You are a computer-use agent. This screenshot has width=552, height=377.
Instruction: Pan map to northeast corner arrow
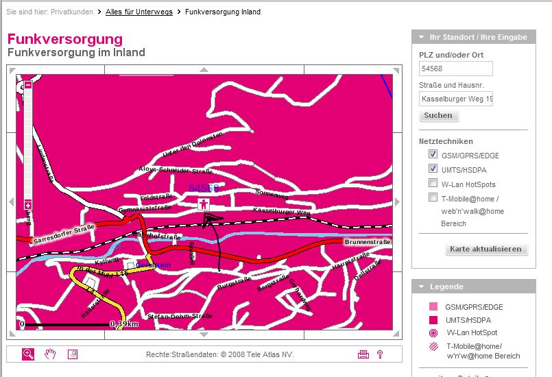[x=396, y=71]
